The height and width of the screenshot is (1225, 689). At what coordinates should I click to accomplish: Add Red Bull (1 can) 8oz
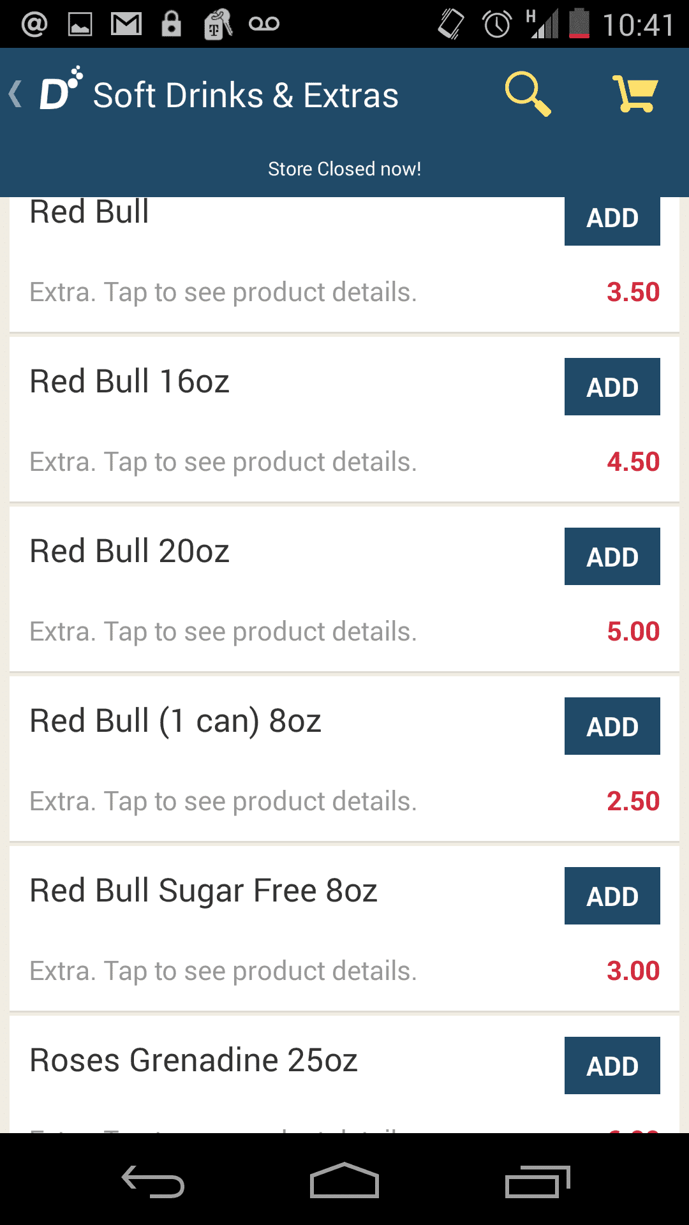[x=612, y=726]
